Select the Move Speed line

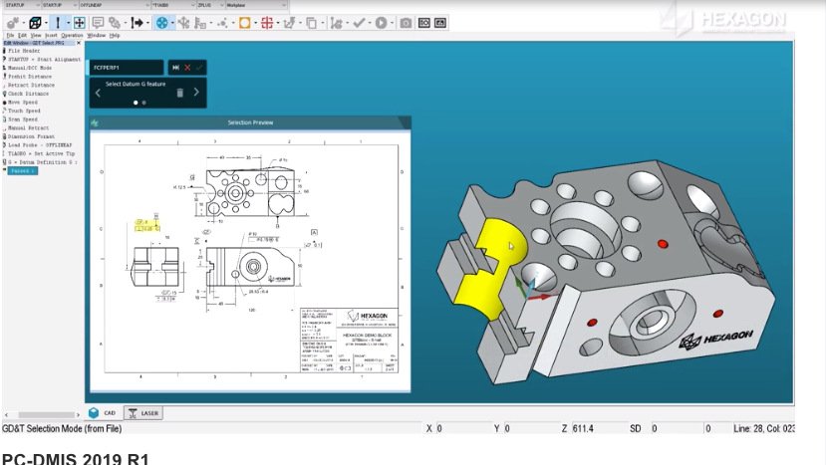21,103
